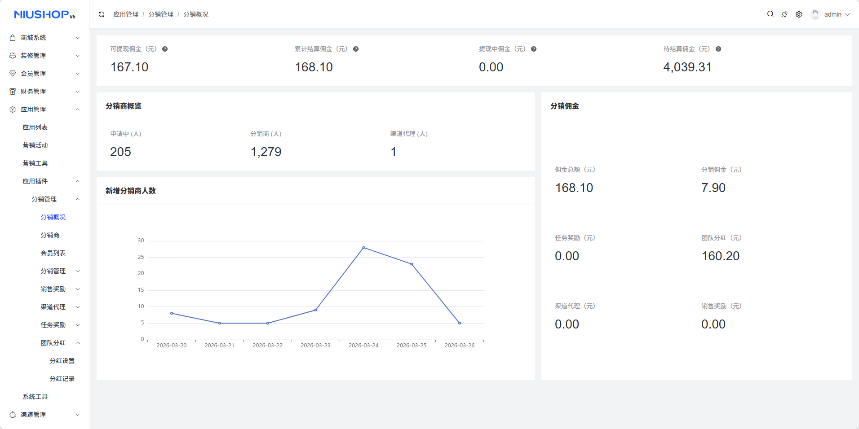The height and width of the screenshot is (429, 859).
Task: Open 分销商 in the sidebar
Action: point(50,235)
